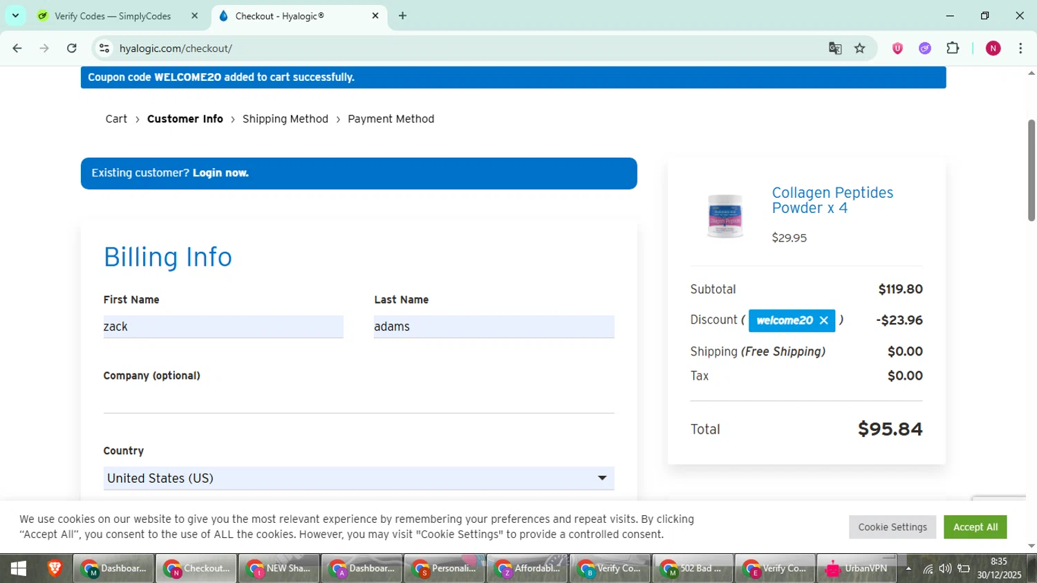The width and height of the screenshot is (1037, 583).
Task: Select Shipping Method breadcrumb step
Action: 286,119
